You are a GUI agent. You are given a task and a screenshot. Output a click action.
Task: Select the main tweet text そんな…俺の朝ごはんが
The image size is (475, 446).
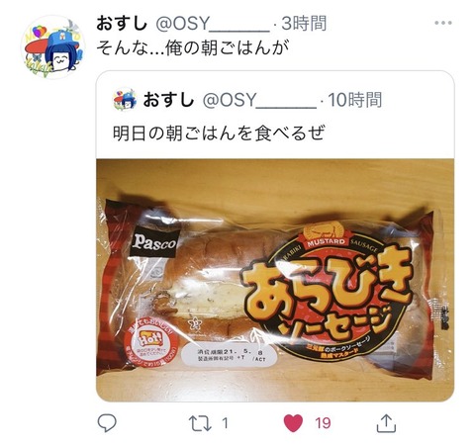click(x=193, y=48)
